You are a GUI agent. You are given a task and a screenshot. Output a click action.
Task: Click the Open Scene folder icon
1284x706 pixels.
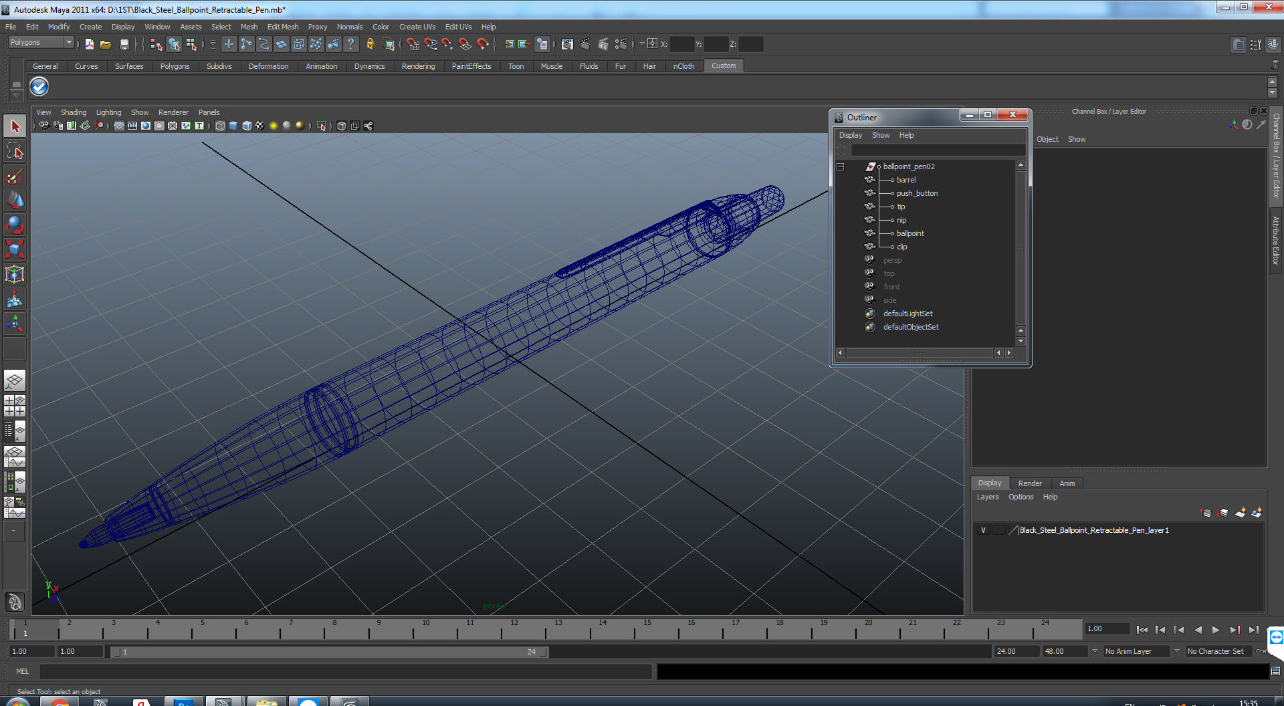(x=106, y=44)
